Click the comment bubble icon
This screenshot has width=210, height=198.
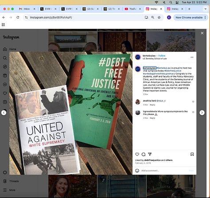[144, 154]
